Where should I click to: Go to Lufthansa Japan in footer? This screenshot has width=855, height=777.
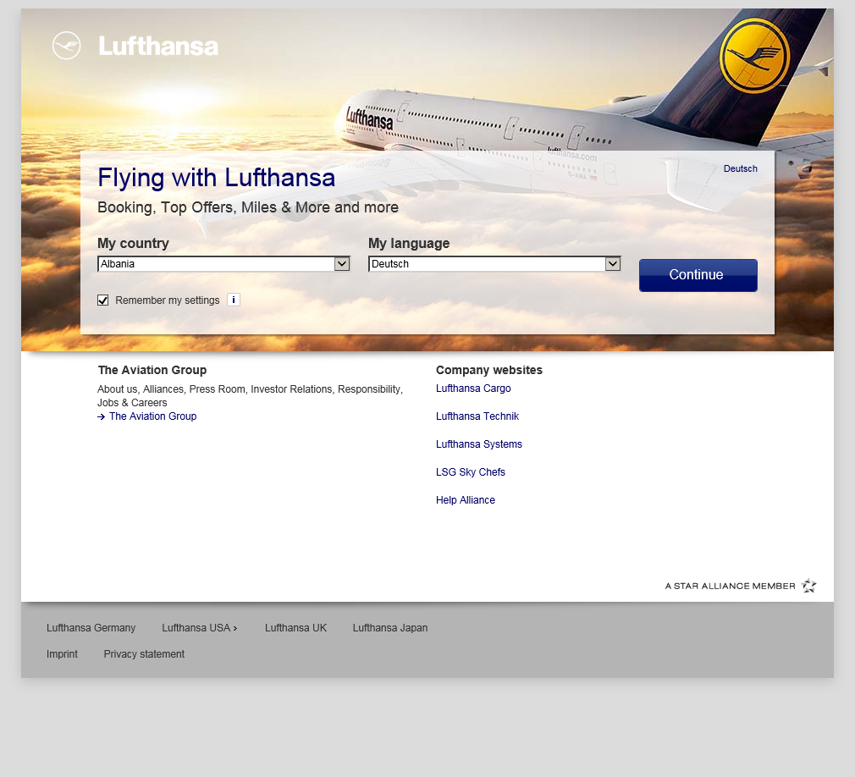click(x=390, y=627)
